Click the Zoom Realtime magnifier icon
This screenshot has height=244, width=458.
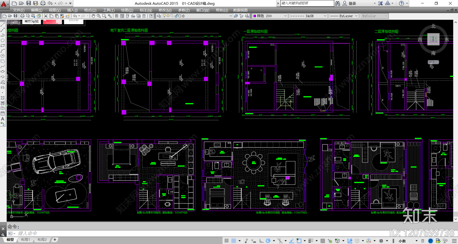tap(98, 16)
